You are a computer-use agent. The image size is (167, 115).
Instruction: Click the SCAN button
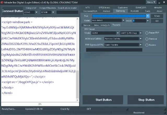[x=157, y=16]
